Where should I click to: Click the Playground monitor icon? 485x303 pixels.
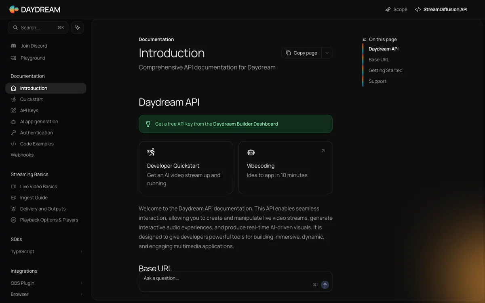click(13, 58)
